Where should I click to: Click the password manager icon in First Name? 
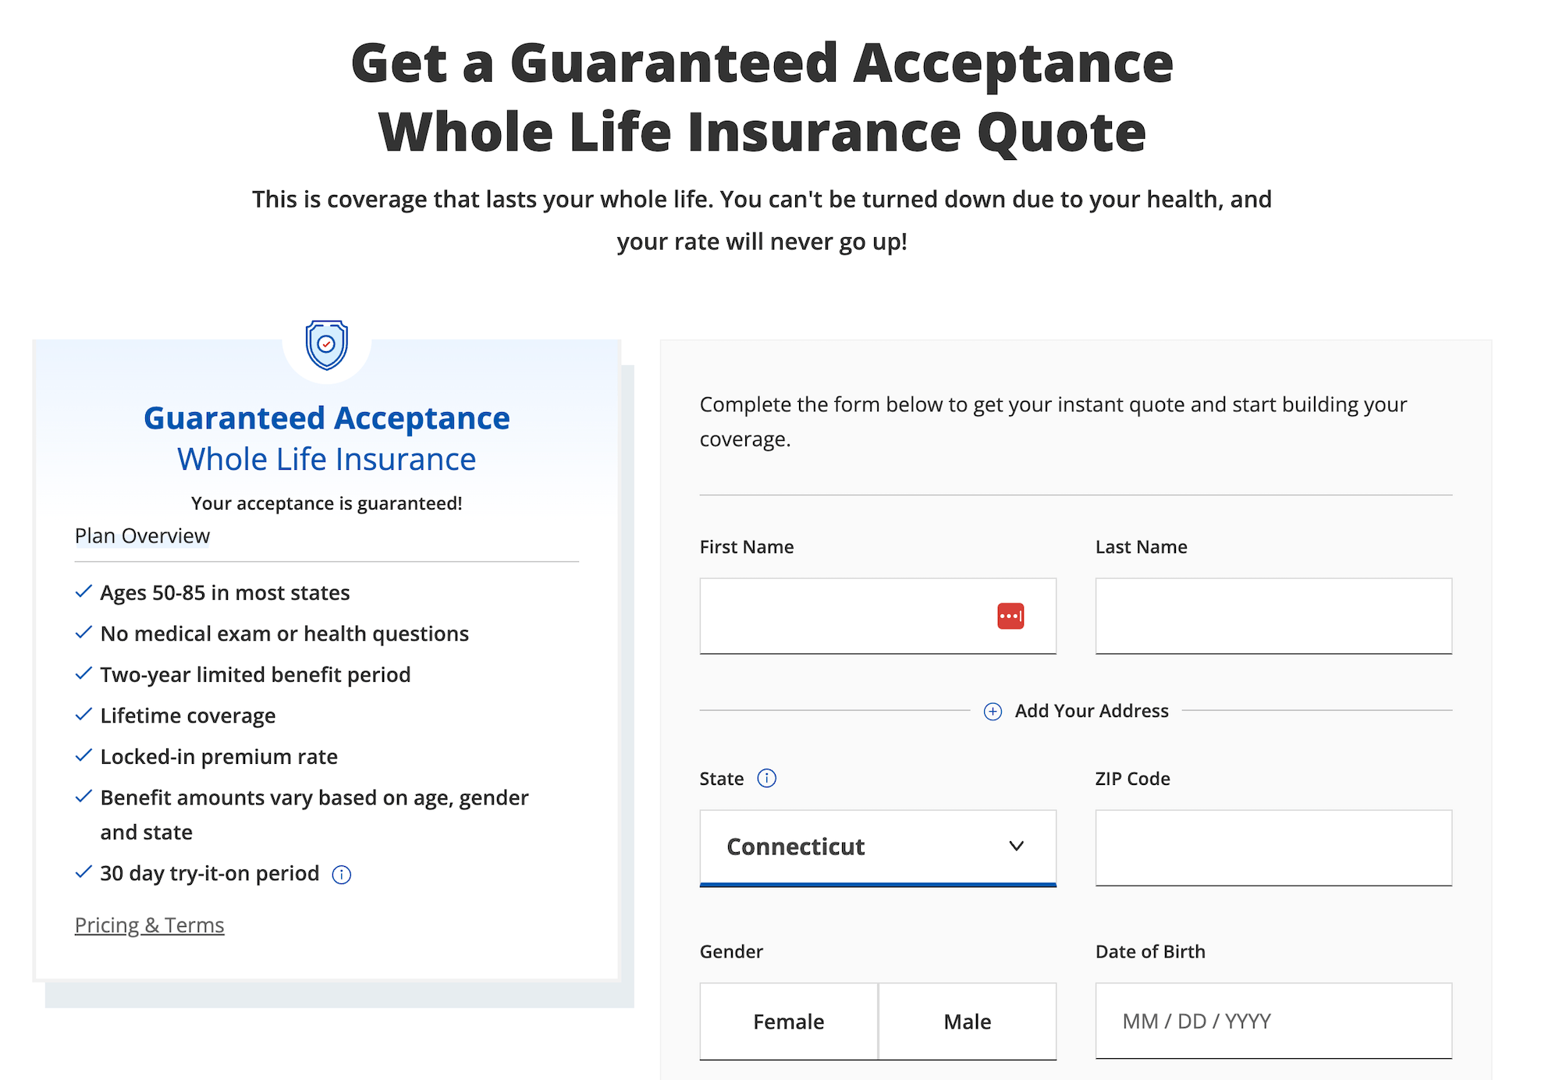1010,616
